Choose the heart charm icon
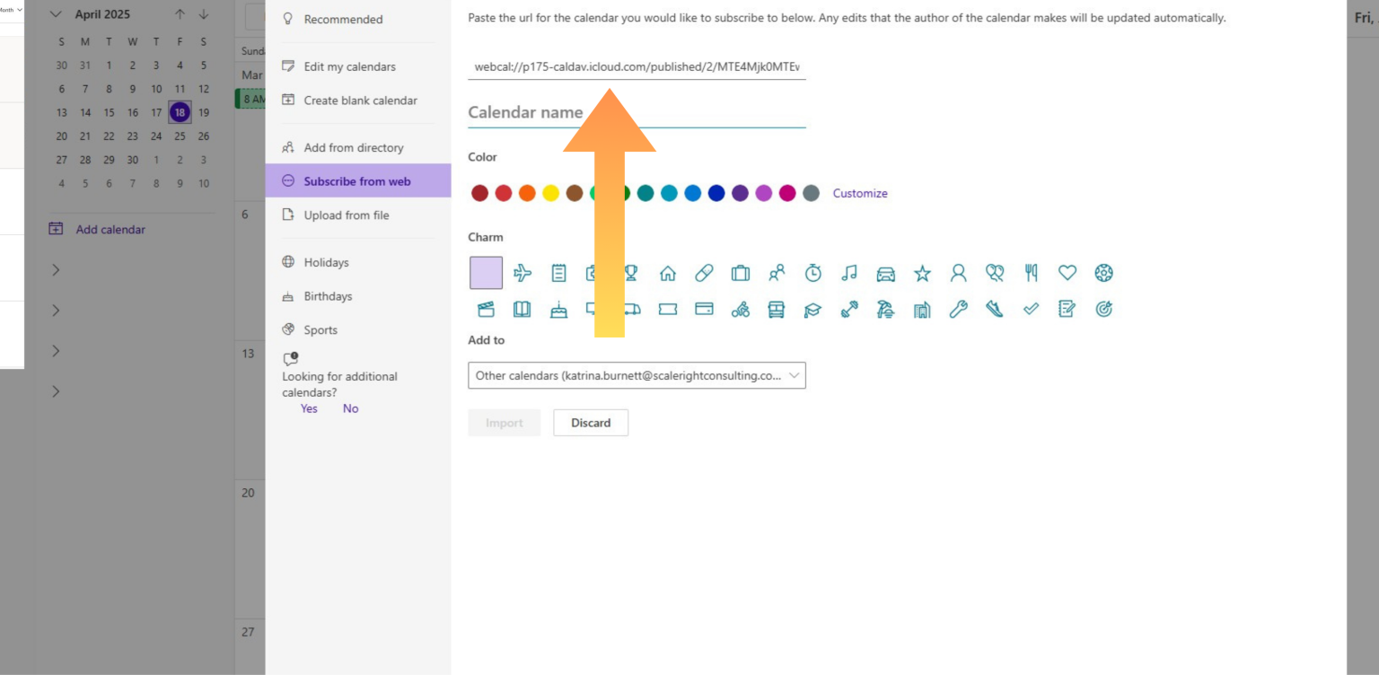Screen dimensions: 1379x675 1067,273
